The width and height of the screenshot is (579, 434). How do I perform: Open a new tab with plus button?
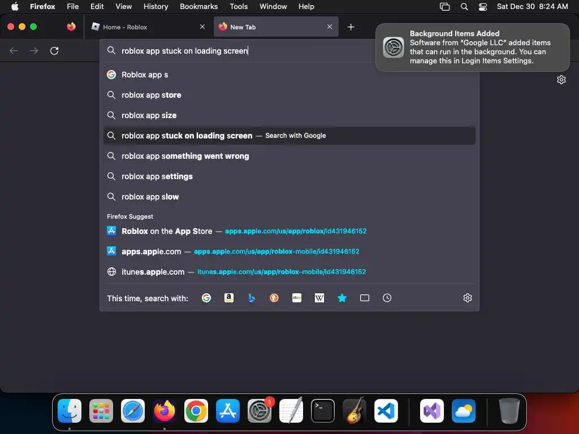(x=351, y=27)
